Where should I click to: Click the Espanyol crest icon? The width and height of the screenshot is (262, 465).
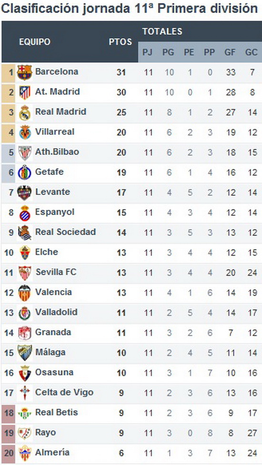[25, 213]
